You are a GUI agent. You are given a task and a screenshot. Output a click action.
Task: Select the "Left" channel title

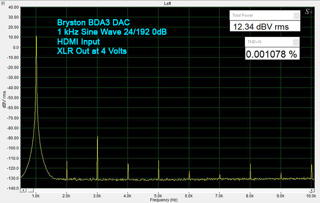pyautogui.click(x=167, y=3)
